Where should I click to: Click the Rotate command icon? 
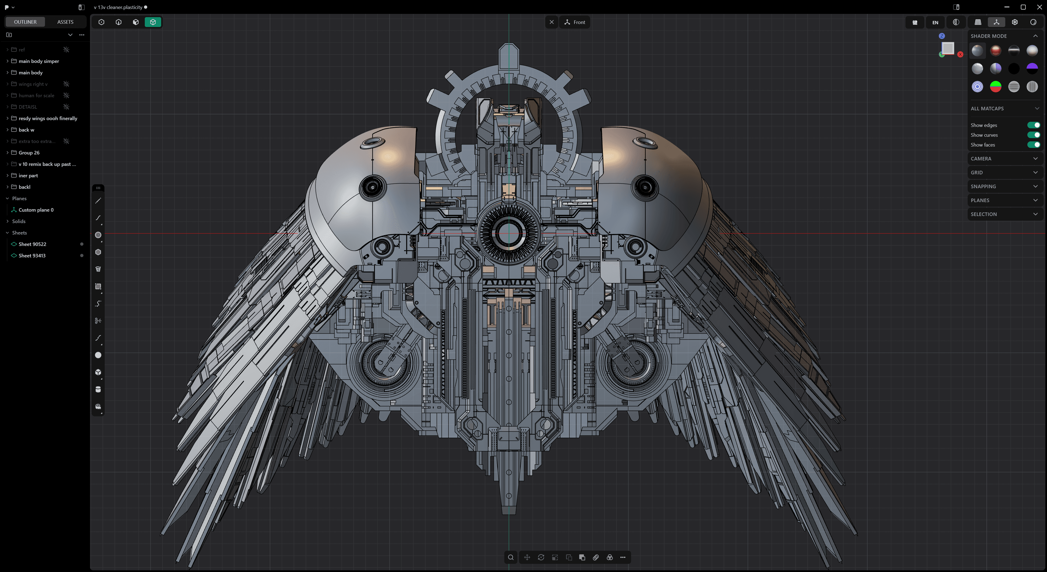(x=541, y=557)
